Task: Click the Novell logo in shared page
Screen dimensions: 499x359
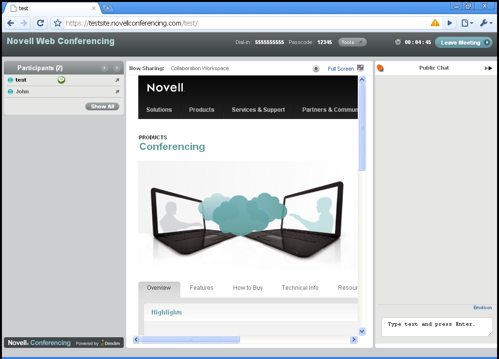Action: coord(165,88)
